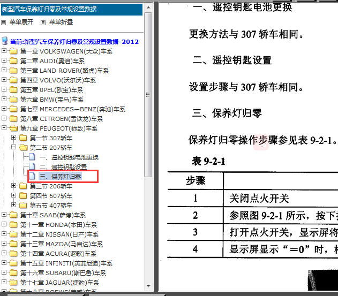Click the 菜单折叠 collapse-all button
This screenshot has height=296, width=338.
tap(61, 22)
